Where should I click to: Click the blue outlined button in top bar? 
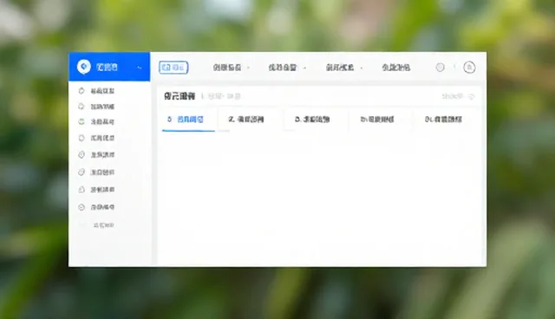[x=173, y=68]
